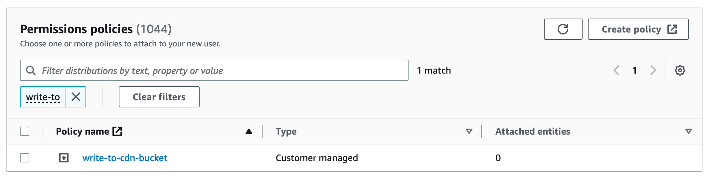The height and width of the screenshot is (179, 712).
Task: Open table preferences gear icon
Action: (x=680, y=70)
